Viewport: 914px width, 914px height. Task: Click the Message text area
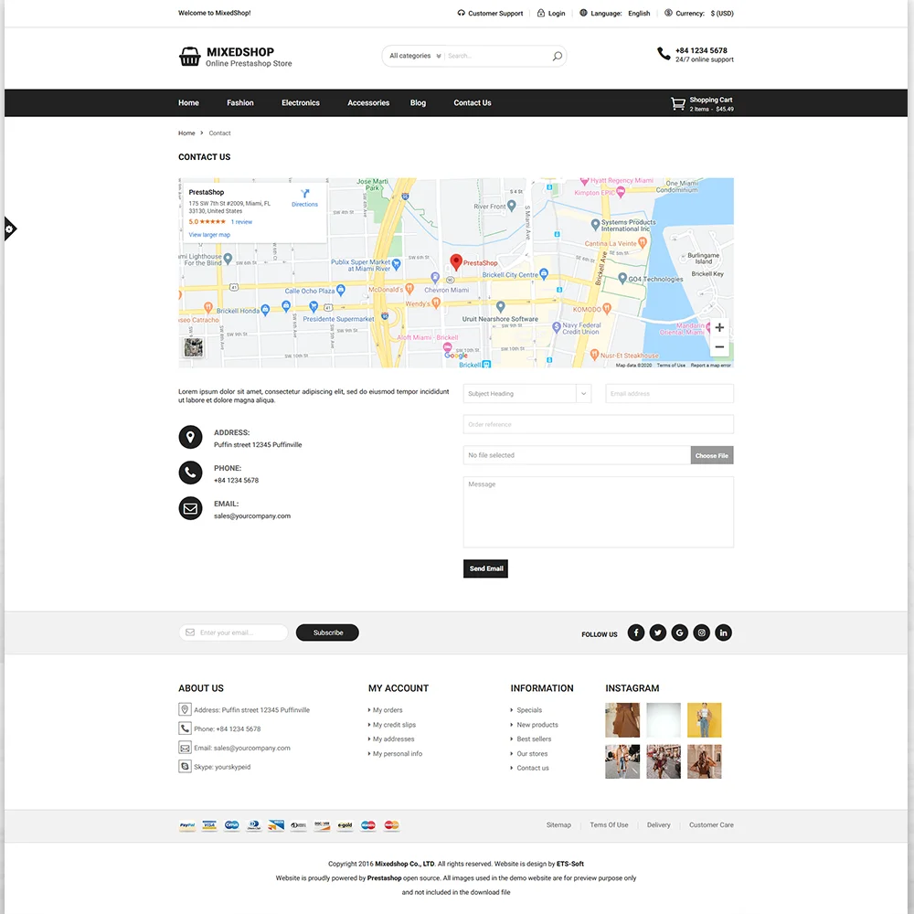[598, 512]
